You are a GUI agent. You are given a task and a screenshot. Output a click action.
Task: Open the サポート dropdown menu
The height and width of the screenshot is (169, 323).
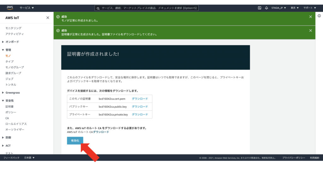[x=309, y=8]
